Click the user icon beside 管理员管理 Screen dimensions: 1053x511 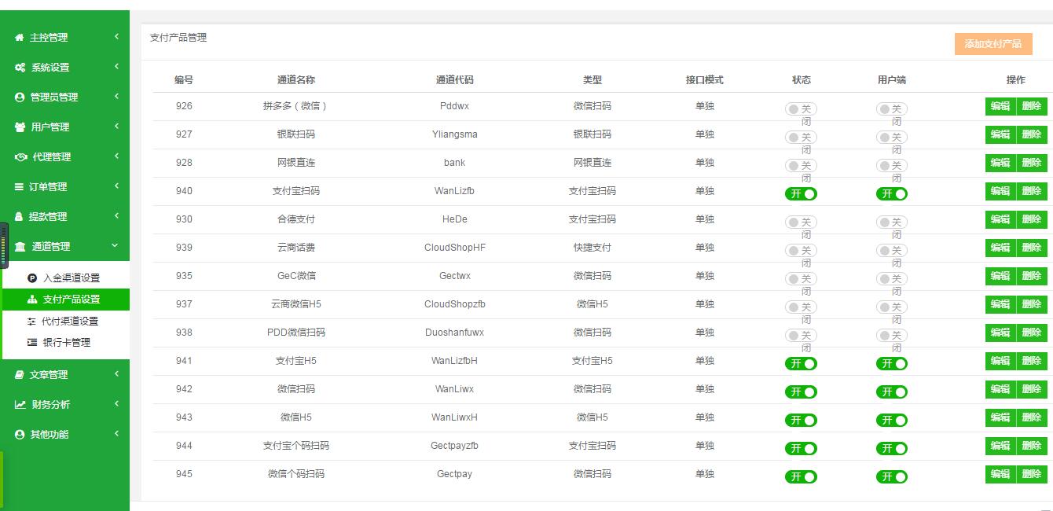pos(20,97)
